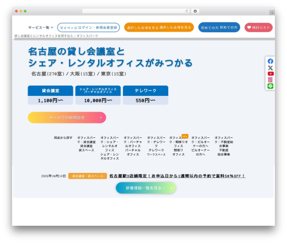Open シェア・レンタルオフィス menu item
The image size is (287, 243).
[x=110, y=148]
